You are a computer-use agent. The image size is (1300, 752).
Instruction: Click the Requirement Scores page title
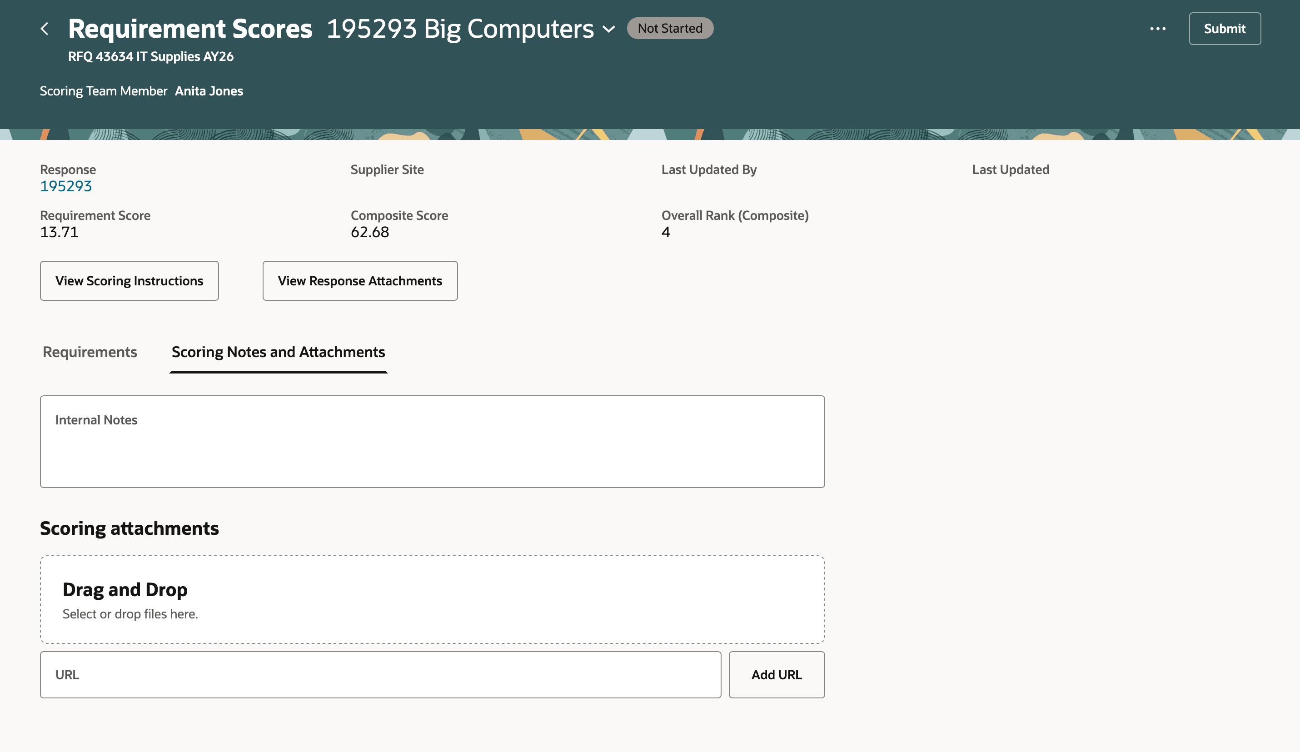click(x=190, y=29)
